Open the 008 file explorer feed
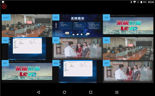This screenshot has width=155, height=96. pyautogui.click(x=78, y=71)
